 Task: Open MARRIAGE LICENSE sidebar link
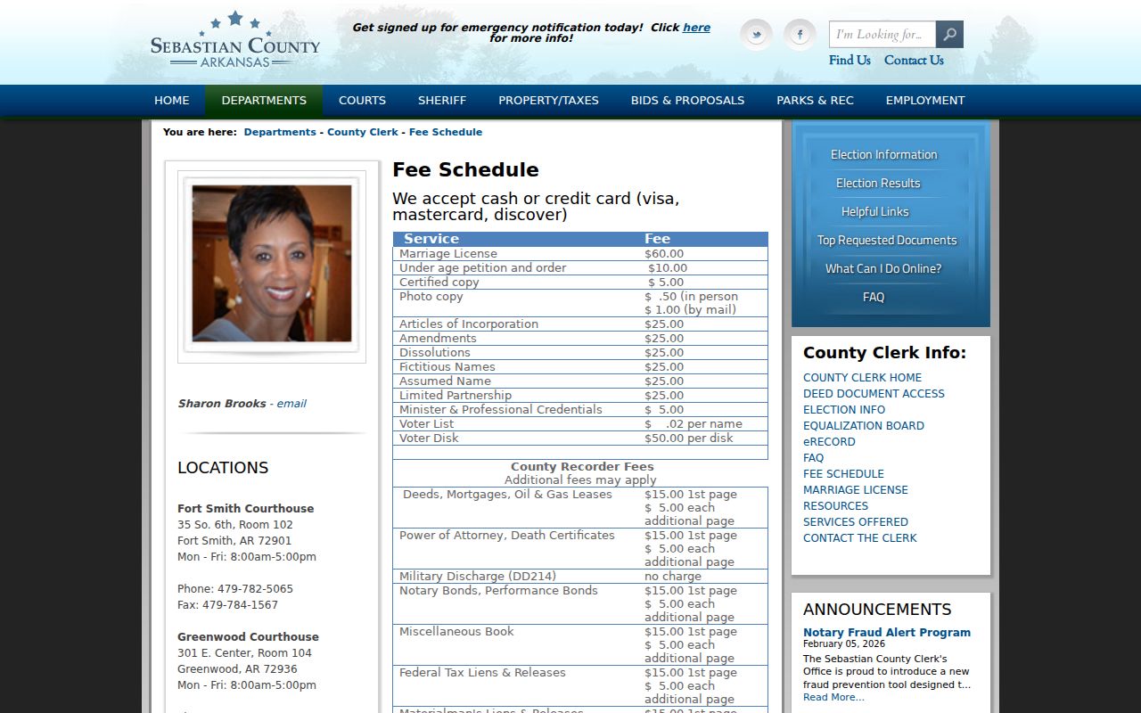(x=856, y=490)
